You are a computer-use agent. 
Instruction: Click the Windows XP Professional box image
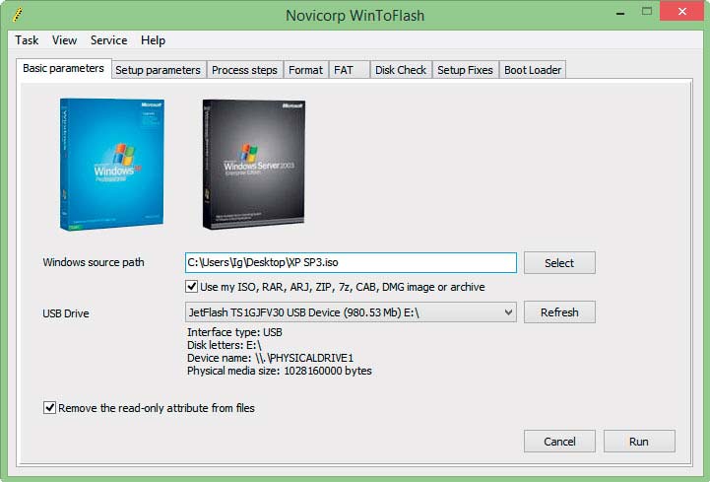pyautogui.click(x=112, y=165)
